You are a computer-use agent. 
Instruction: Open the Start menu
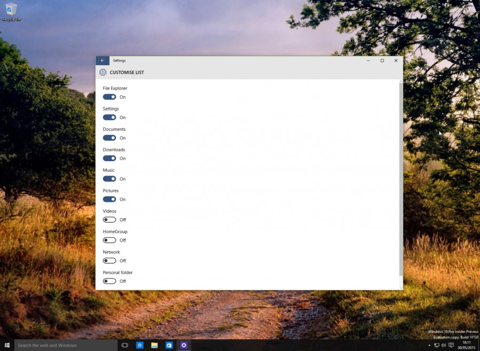coord(7,345)
